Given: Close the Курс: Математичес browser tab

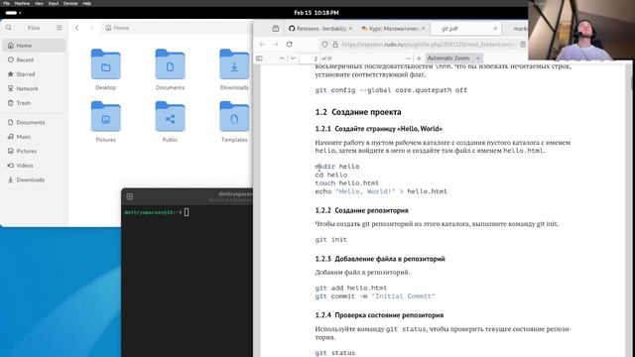Looking at the screenshot, I should point(424,29).
